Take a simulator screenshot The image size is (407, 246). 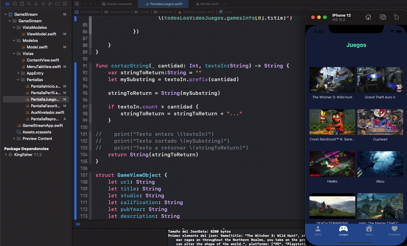[x=383, y=17]
